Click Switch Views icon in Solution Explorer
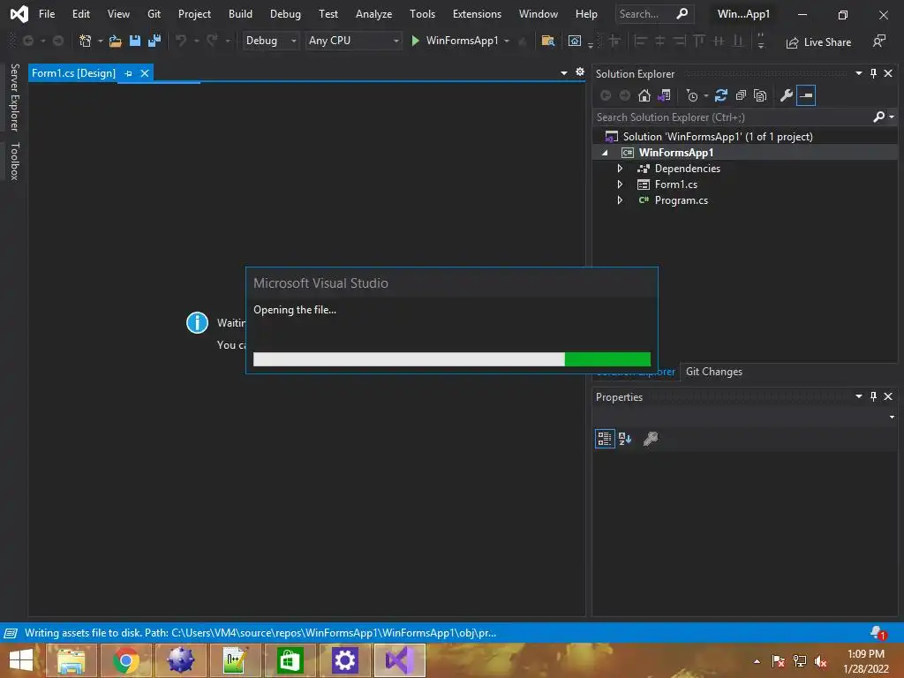 pyautogui.click(x=664, y=95)
